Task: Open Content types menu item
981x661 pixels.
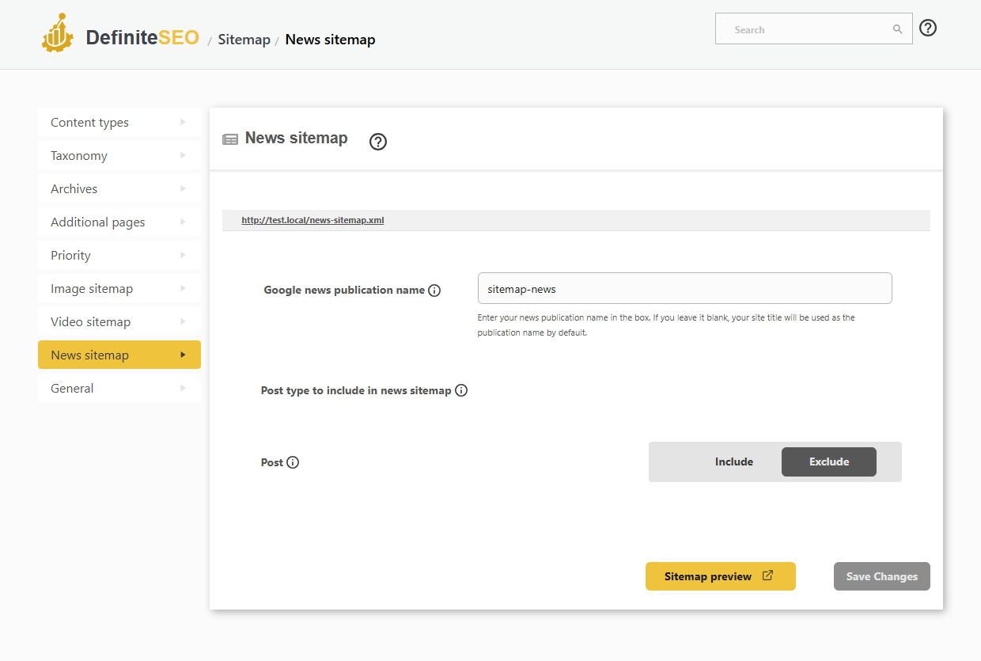Action: tap(119, 122)
